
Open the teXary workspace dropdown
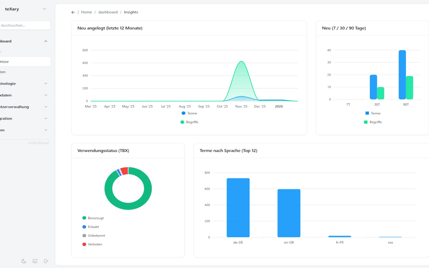point(25,9)
